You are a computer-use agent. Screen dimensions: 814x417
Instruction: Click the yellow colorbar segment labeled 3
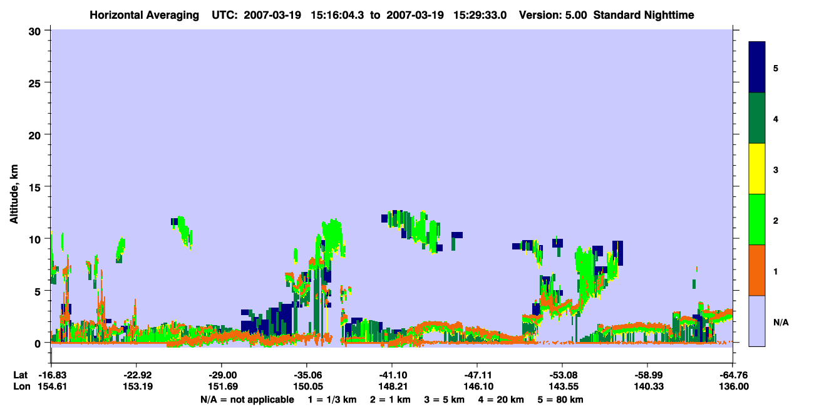pos(757,169)
